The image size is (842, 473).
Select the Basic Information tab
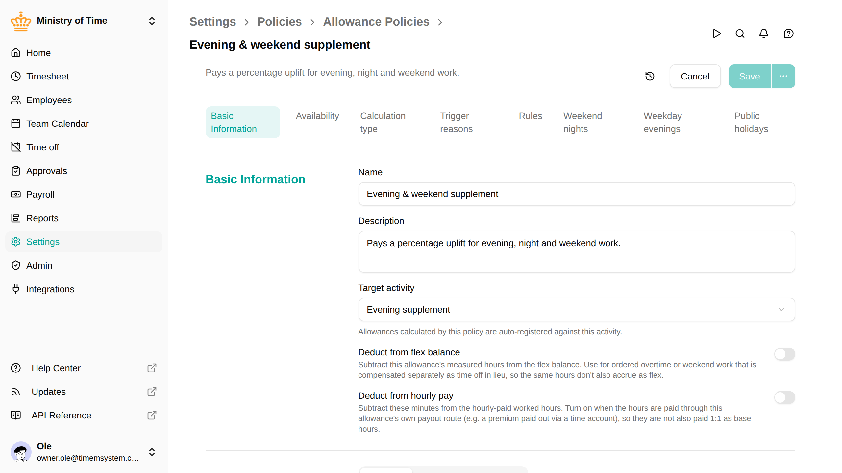tap(243, 122)
